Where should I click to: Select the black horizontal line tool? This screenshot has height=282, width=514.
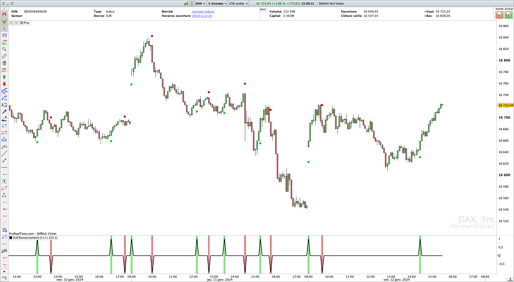click(x=4, y=167)
